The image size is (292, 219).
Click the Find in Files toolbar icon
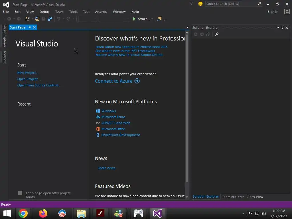coord(159,19)
